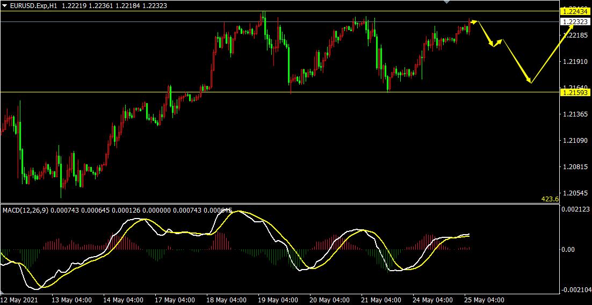
Task: Click the 1.20545 level on price scale
Action: [575, 192]
